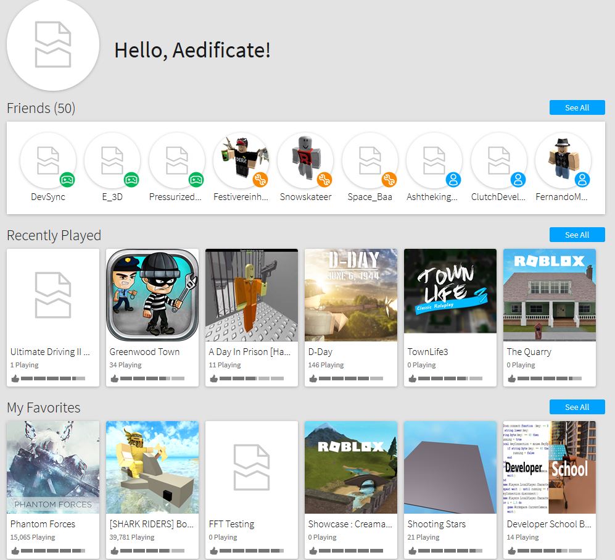Screen dimensions: 615x560
Task: Open FernandoM's fedora avatar
Action: (x=563, y=161)
